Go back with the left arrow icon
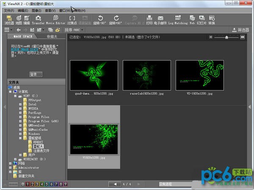 click(x=19, y=30)
